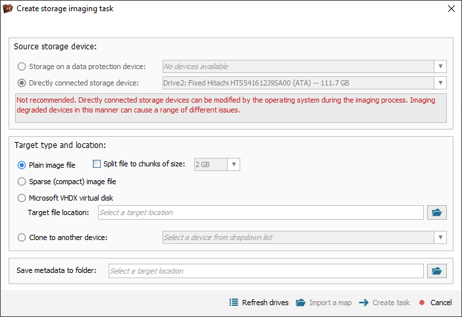Click the Cancel button
Image resolution: width=462 pixels, height=317 pixels.
[x=435, y=303]
